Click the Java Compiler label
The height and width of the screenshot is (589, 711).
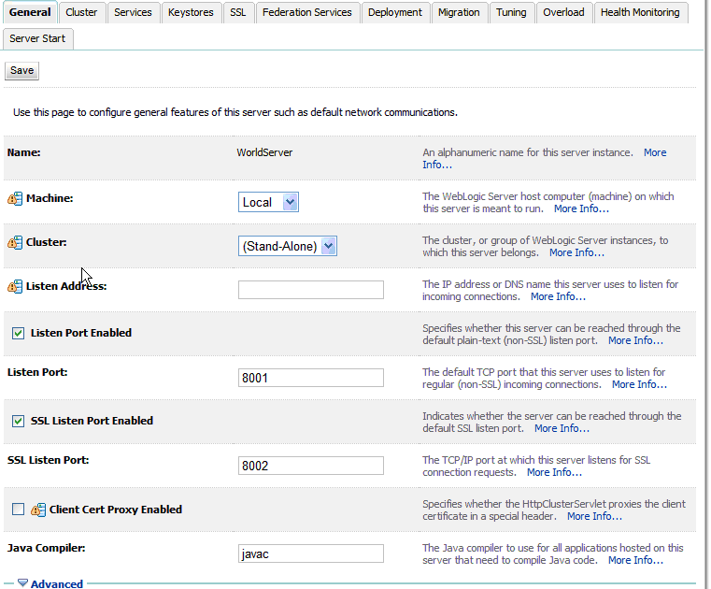point(47,548)
